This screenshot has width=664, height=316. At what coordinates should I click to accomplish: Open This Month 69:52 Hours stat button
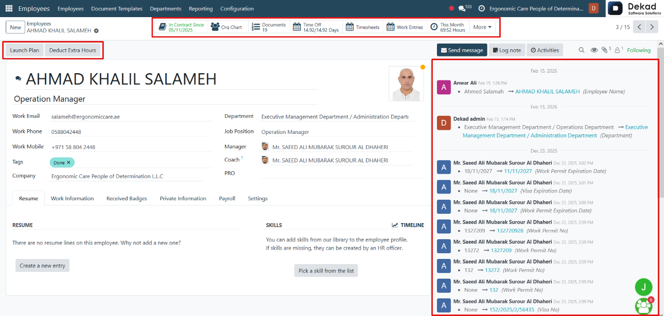point(448,27)
